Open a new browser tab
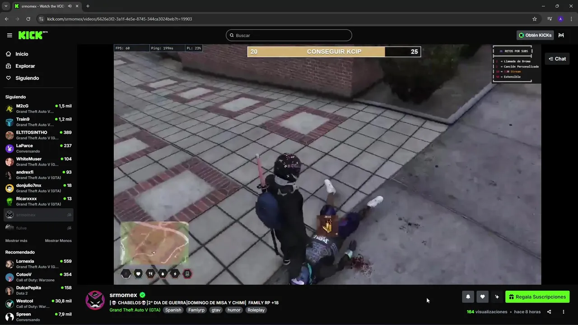578x325 pixels. coord(88,6)
